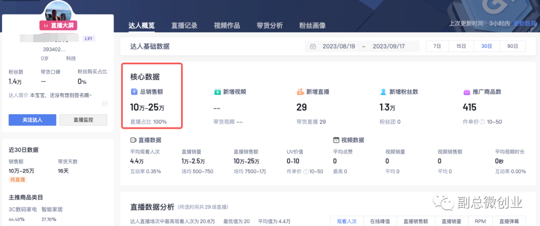Viewport: 540px width, 226px height.
Task: Select the RPM chart tab
Action: (x=480, y=222)
